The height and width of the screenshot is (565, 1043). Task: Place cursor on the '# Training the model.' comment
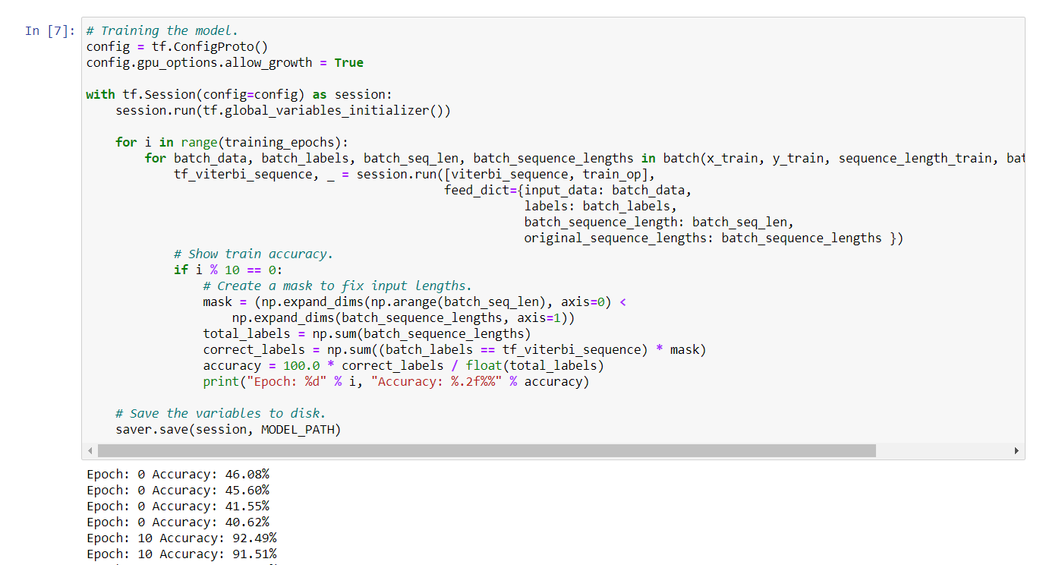tap(162, 31)
